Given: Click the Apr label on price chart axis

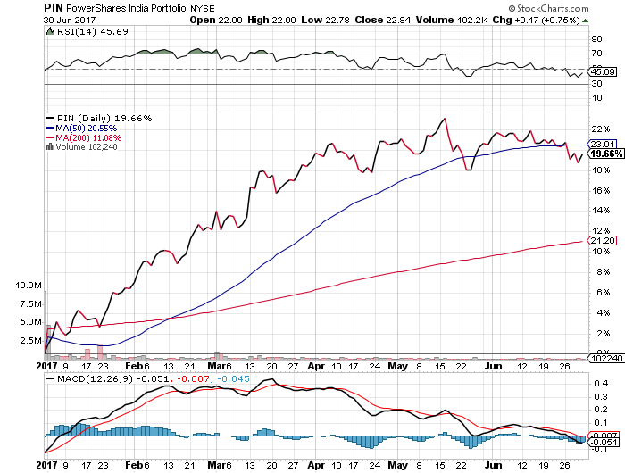Looking at the screenshot, I should (316, 366).
